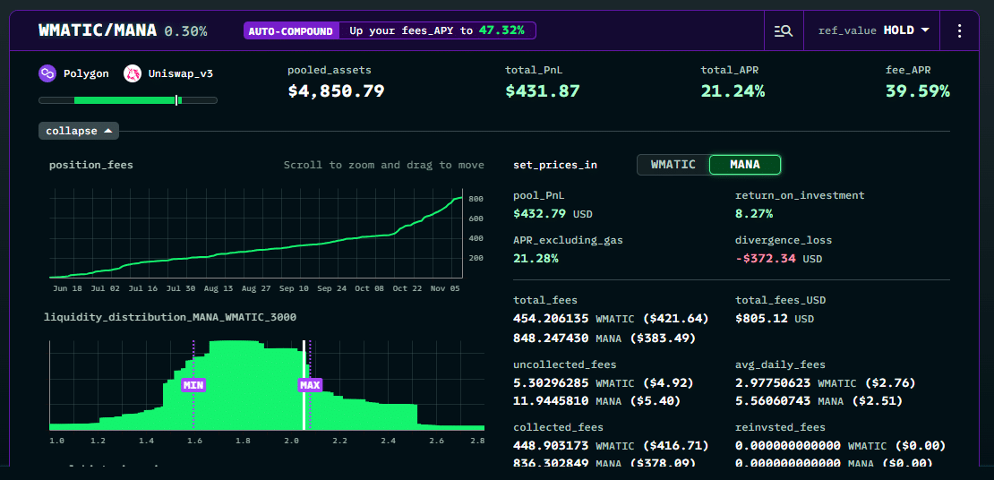Click uncollected_fees 5.30296285 WMATIC
Screen dimensions: 994x480
coord(576,383)
